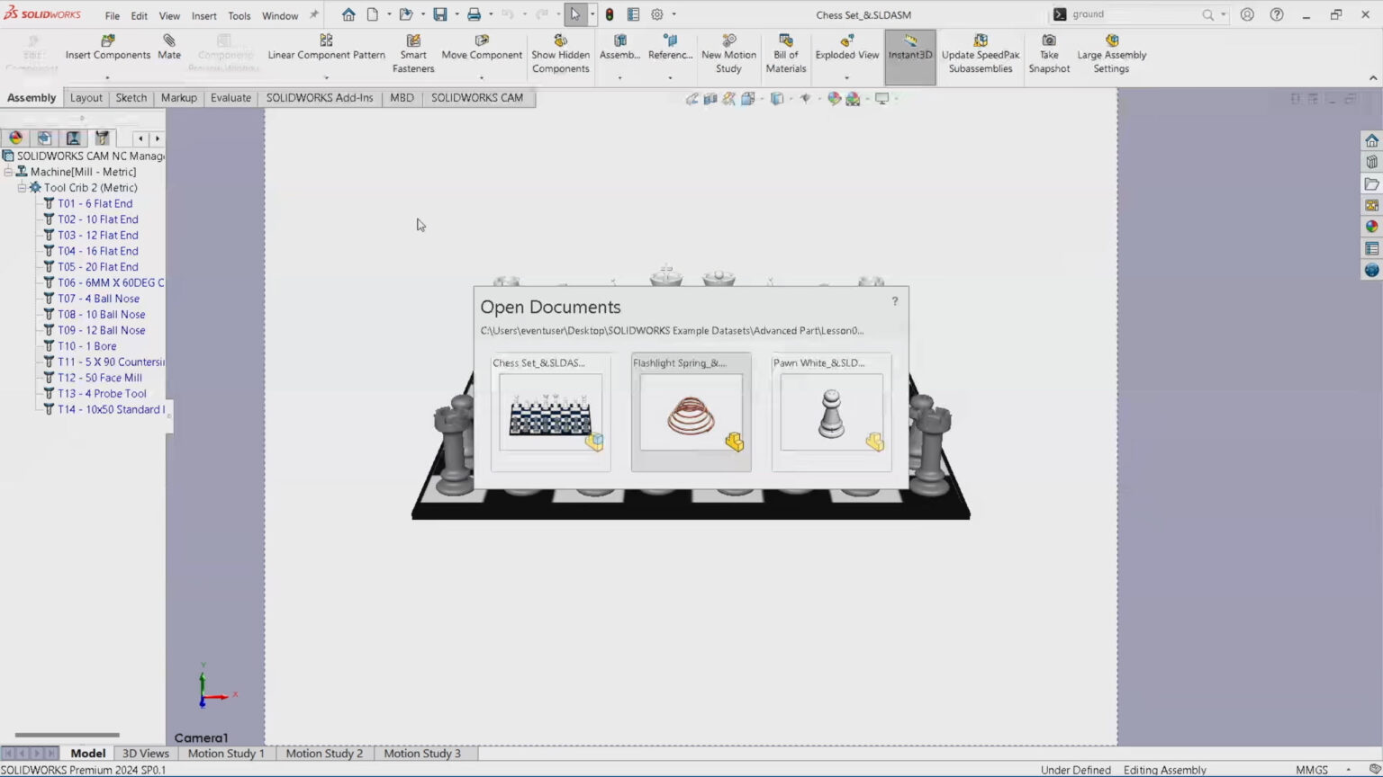This screenshot has height=777, width=1383.
Task: Open the Motion Study 2 tab
Action: pyautogui.click(x=323, y=753)
